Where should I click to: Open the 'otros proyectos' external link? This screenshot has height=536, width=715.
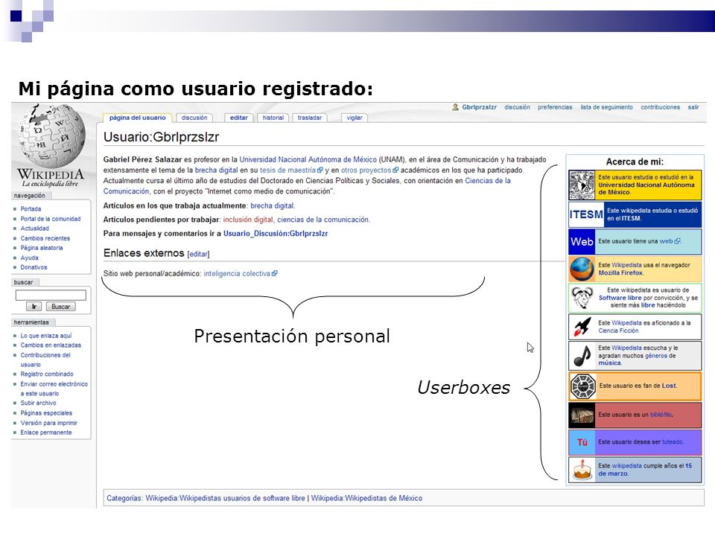(x=369, y=170)
